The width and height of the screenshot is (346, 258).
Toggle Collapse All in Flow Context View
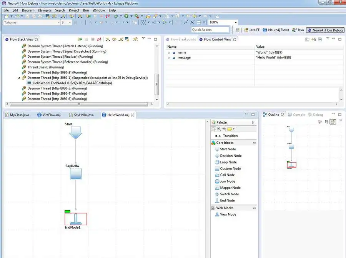pyautogui.click(x=320, y=39)
